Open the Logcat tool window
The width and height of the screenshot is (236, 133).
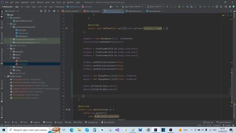[58, 122]
